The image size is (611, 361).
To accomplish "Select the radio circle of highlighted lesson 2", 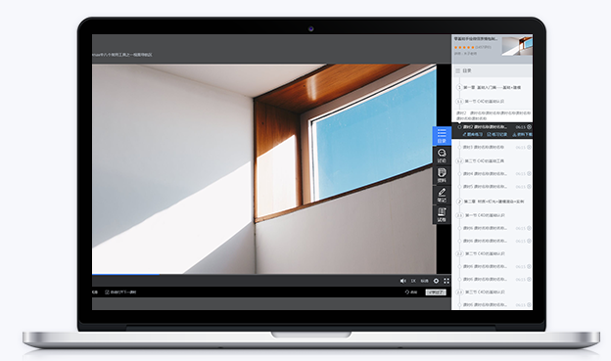I will click(459, 127).
